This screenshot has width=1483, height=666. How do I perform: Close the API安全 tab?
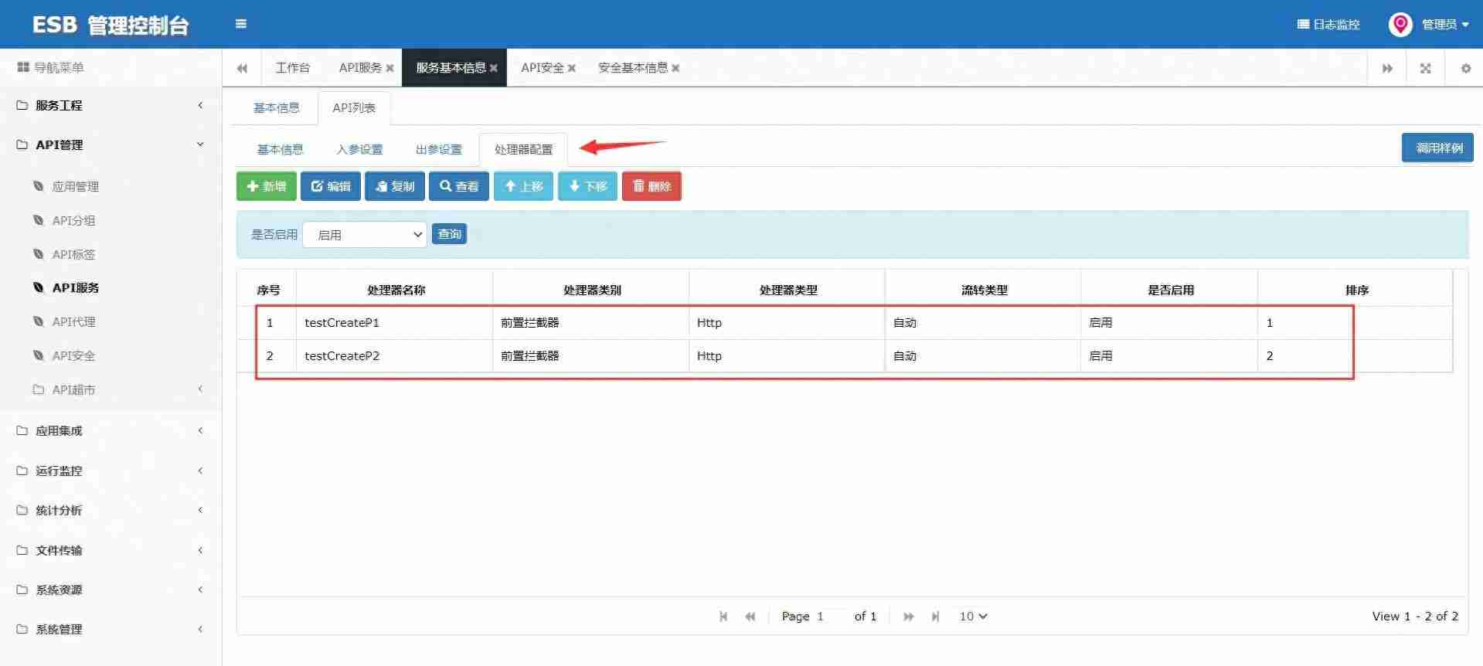click(x=572, y=68)
